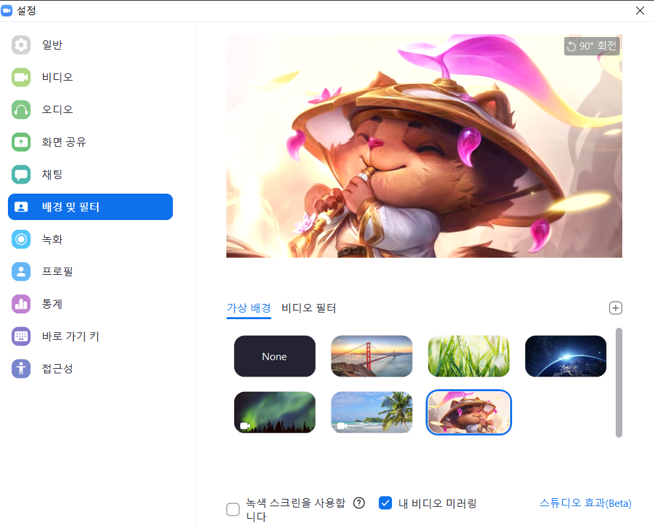Choose the Earth from space background

566,356
